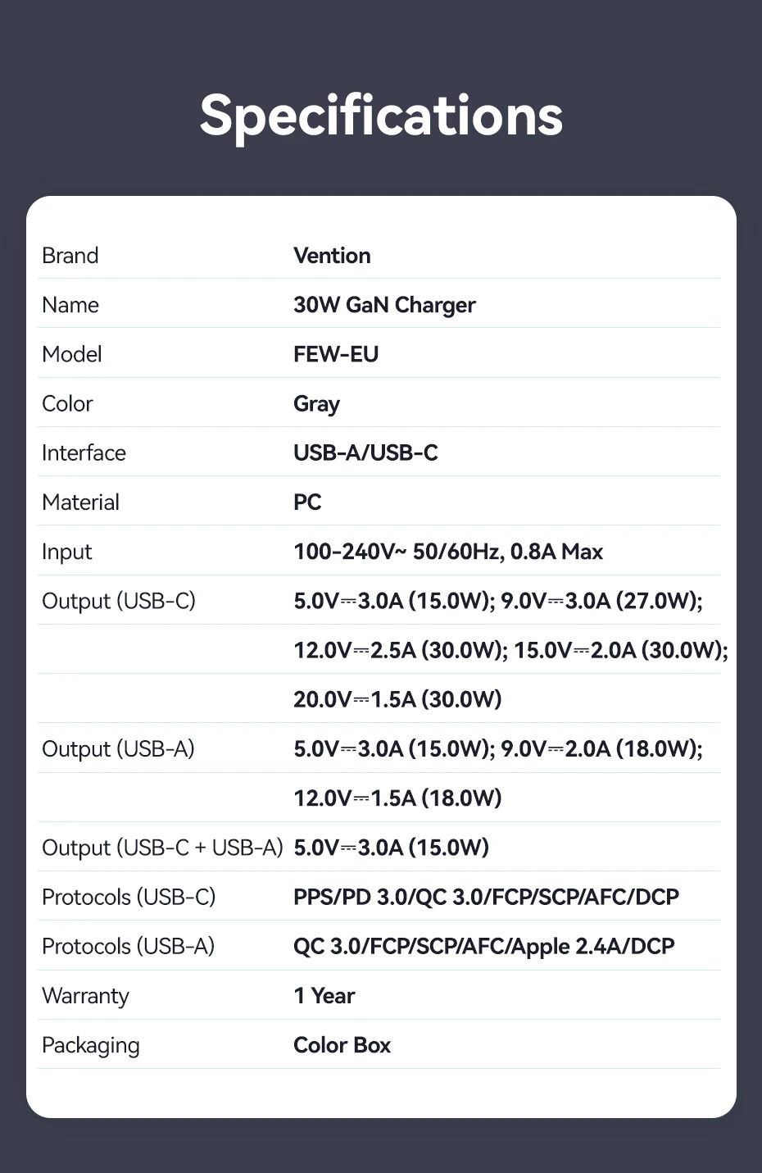Click the Packaging row label

(91, 1045)
